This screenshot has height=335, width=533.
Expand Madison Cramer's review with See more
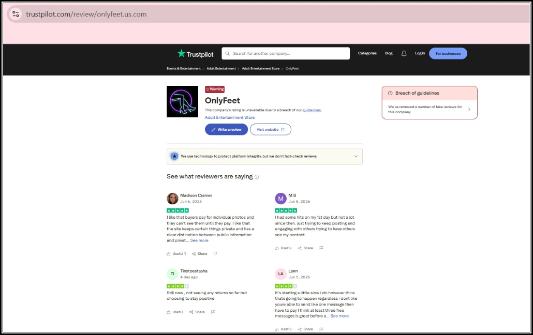click(x=199, y=240)
